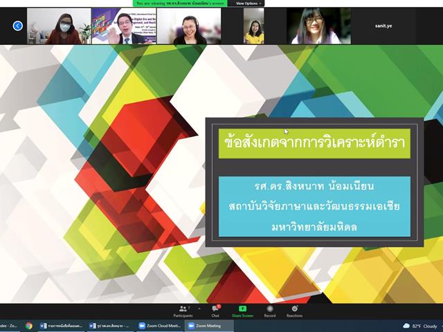Screen dimensions: 443x332
Task: Click the text 'สถาบันวิจัยภาษาและวัฒนธรรมเอเชีย'
Action: coord(314,206)
